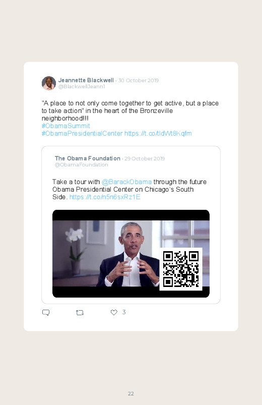Click page number 22 at bottom

pos(131,393)
